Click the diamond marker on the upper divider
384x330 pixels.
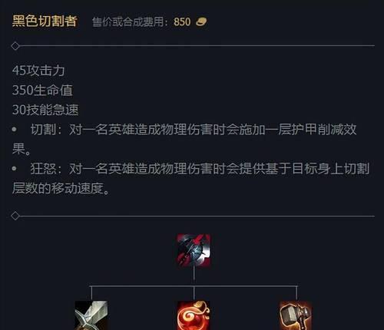coord(15,46)
